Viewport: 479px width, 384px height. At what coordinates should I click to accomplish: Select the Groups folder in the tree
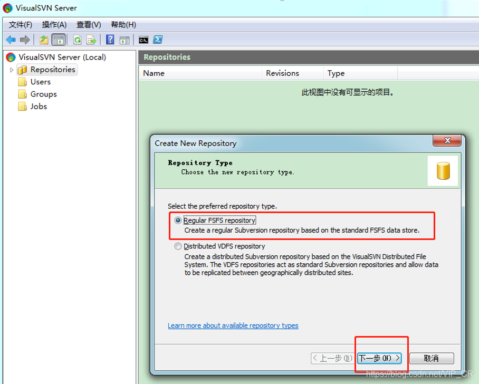click(43, 94)
